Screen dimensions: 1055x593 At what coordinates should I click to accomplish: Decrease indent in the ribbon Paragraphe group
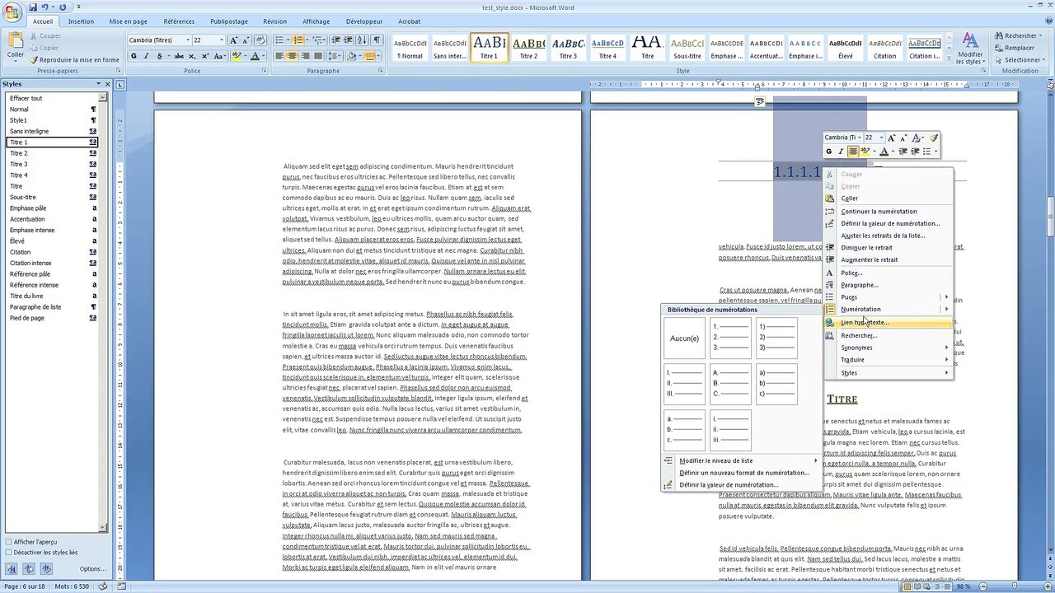335,40
